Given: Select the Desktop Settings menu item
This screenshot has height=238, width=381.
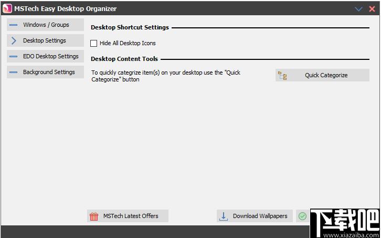Looking at the screenshot, I should click(x=46, y=40).
